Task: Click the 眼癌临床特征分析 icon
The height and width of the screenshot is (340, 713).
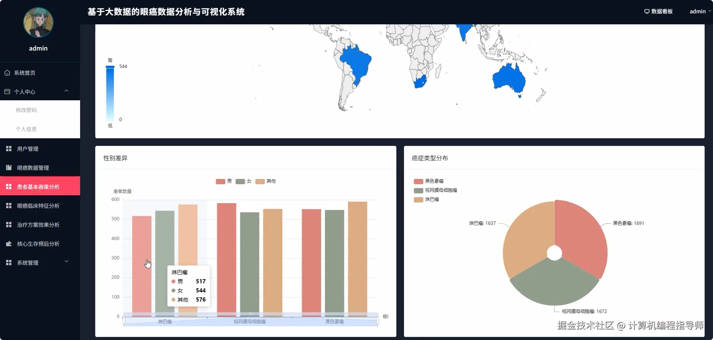Action: [9, 206]
